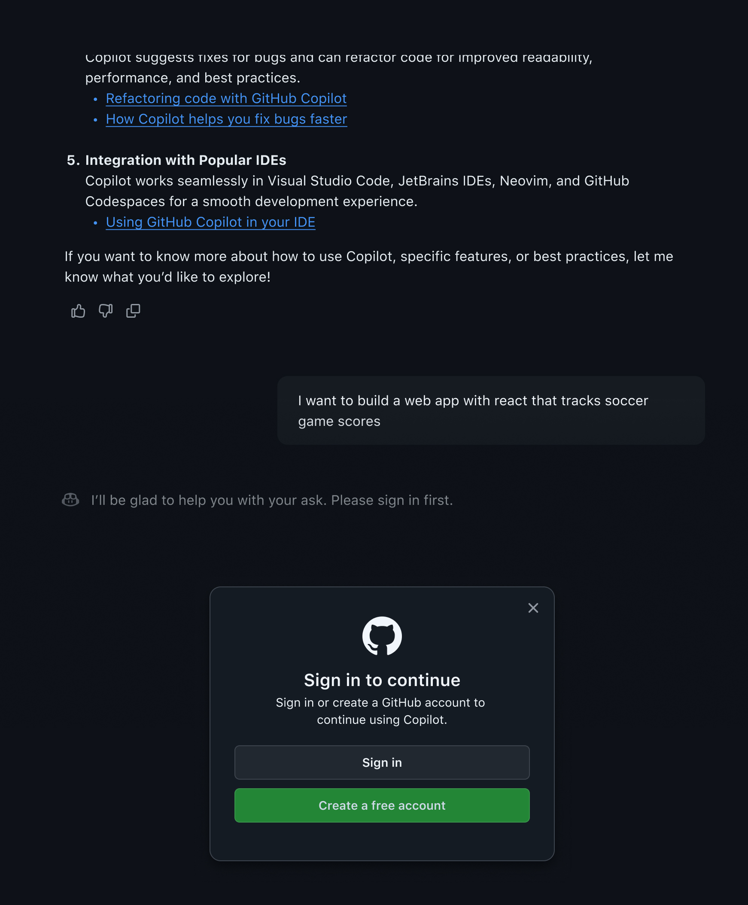Click the thumbs up feedback icon
748x905 pixels.
[x=78, y=311]
